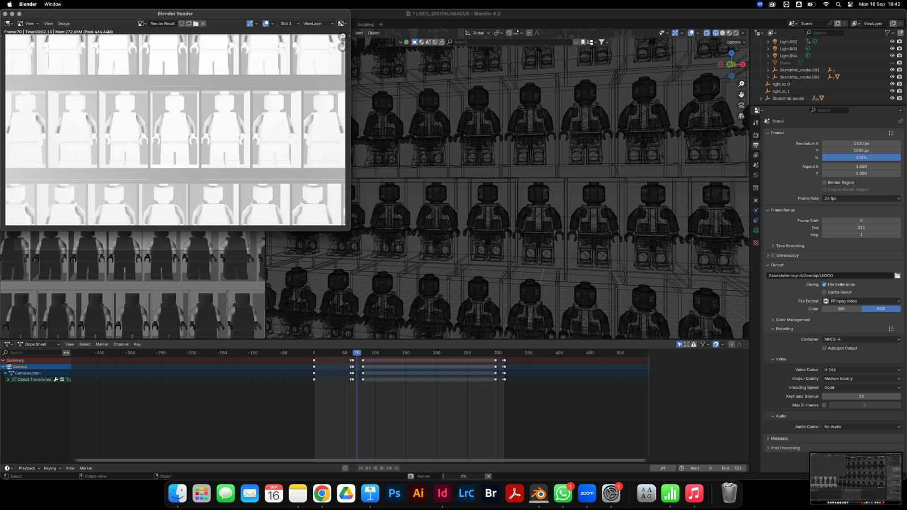The width and height of the screenshot is (907, 510).
Task: Expand the Color Management section
Action: pos(792,320)
